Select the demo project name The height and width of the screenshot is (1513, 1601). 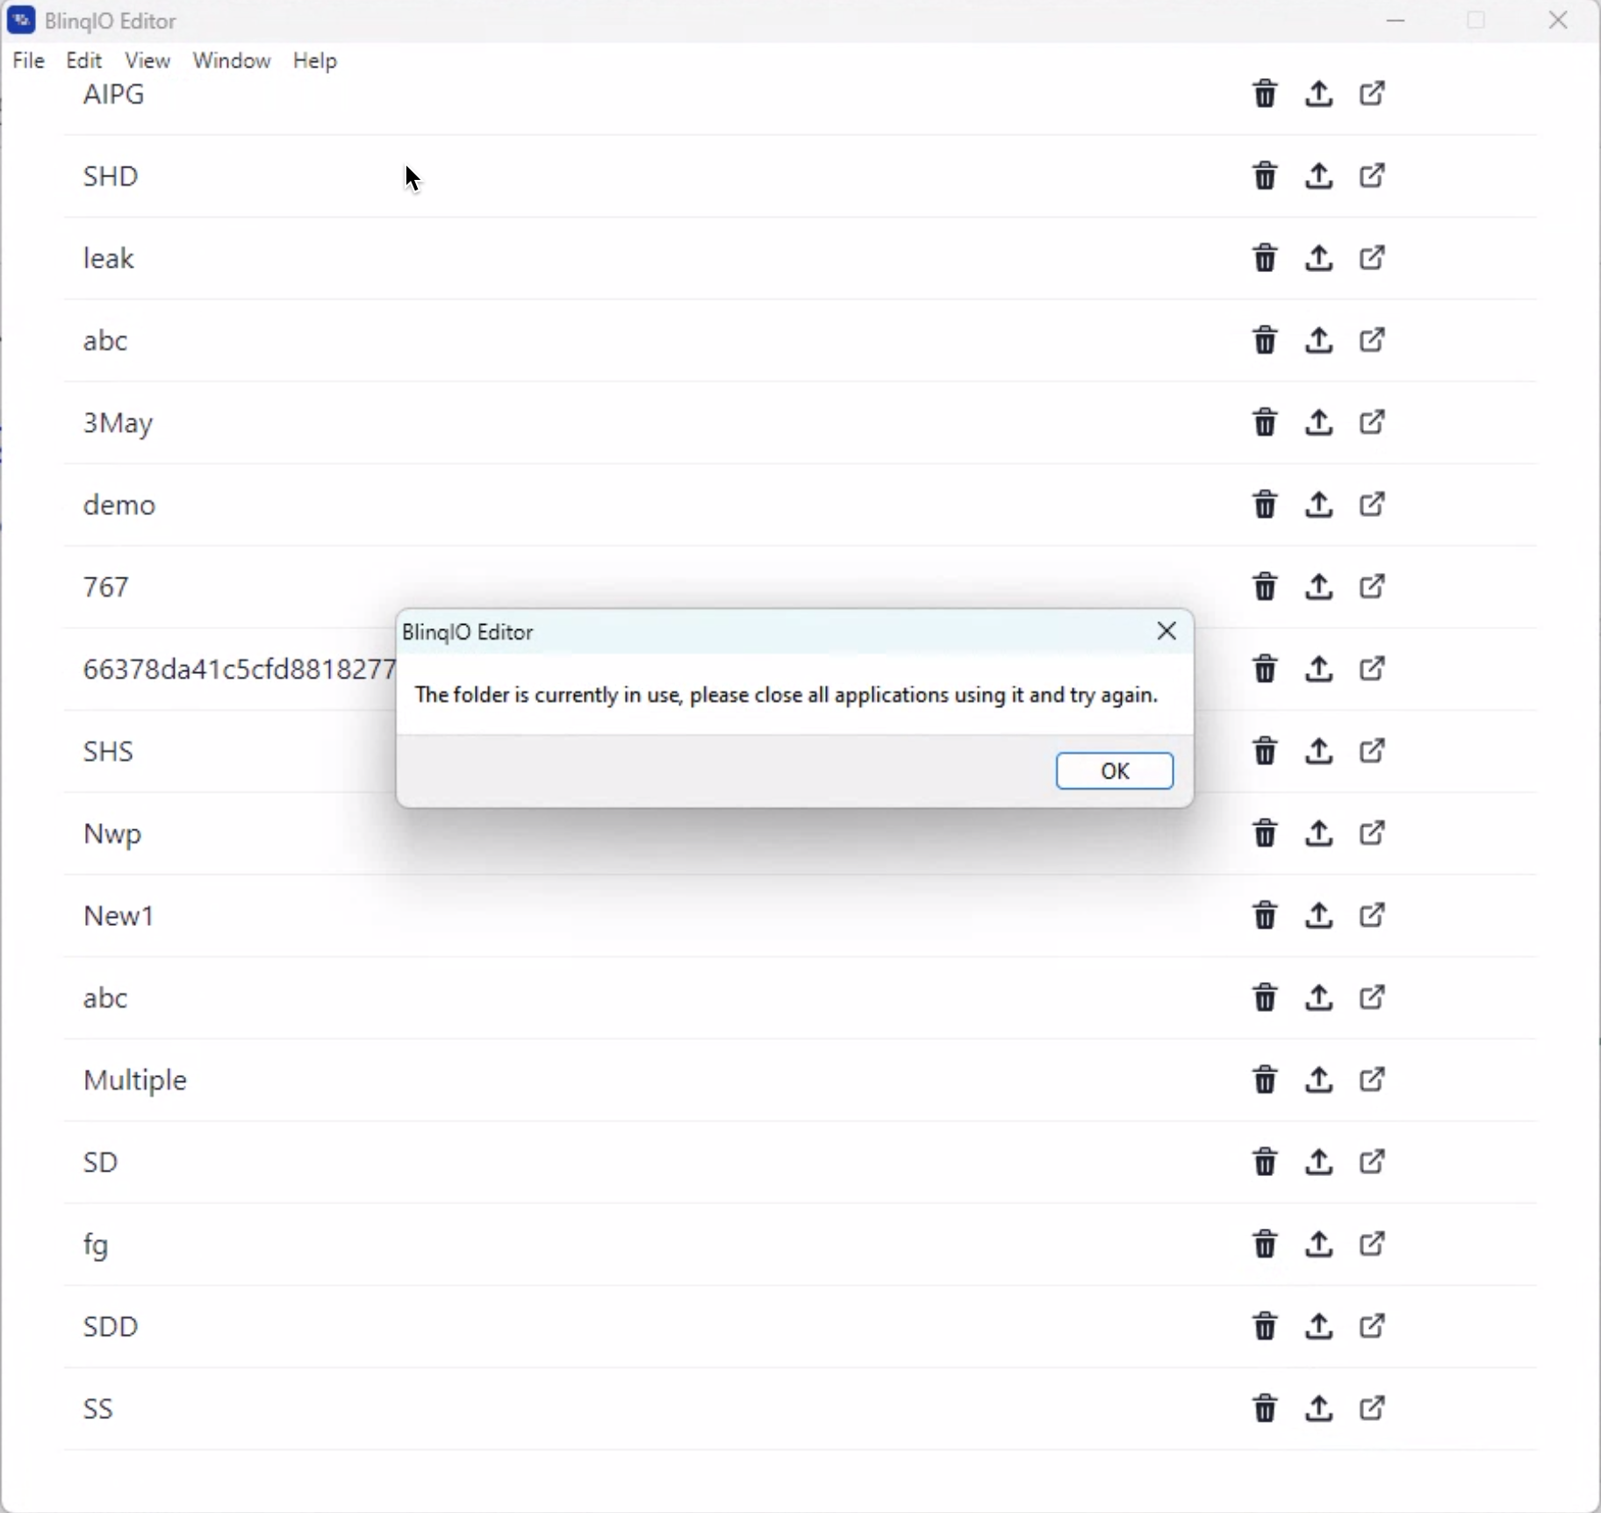point(119,506)
